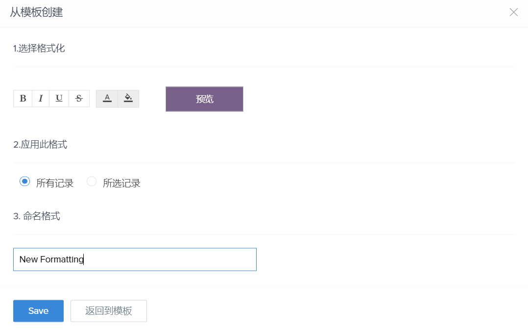Screen dimensions: 528x335
Task: Click the 2.应用此格式 section heading
Action: pos(40,145)
